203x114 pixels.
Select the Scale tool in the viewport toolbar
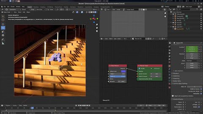[x=3, y=32]
